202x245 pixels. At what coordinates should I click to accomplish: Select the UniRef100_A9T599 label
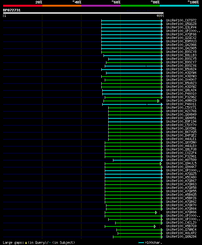point(181,160)
